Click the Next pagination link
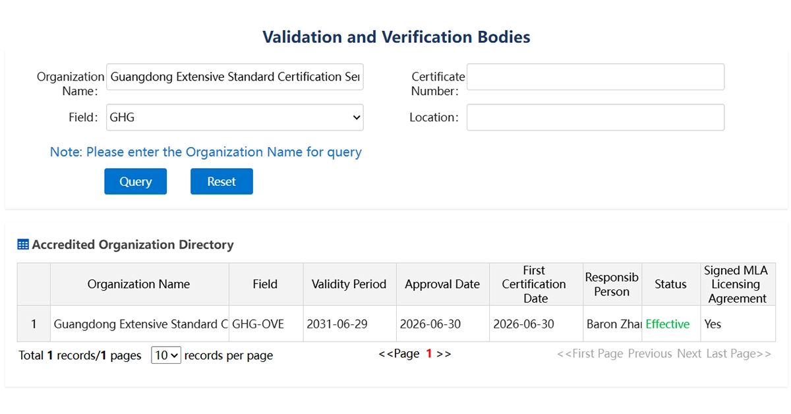 point(689,354)
